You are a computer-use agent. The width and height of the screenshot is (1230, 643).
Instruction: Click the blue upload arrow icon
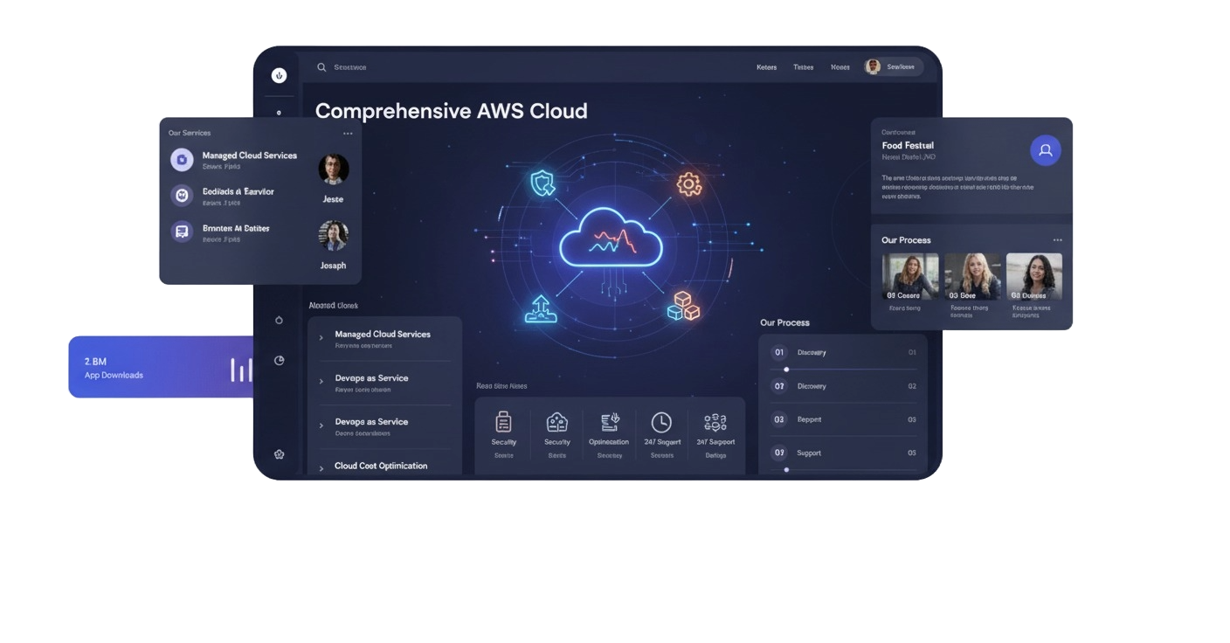[540, 309]
